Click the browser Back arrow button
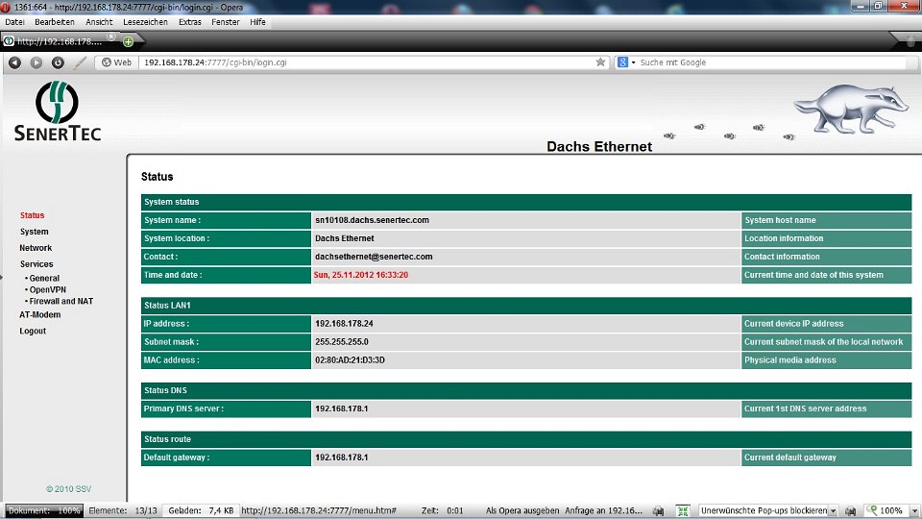Image resolution: width=922 pixels, height=519 pixels. (14, 62)
